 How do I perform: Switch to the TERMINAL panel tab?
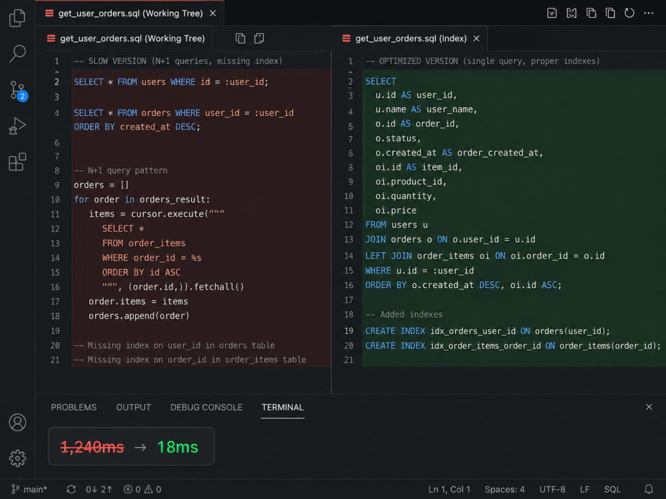point(282,407)
